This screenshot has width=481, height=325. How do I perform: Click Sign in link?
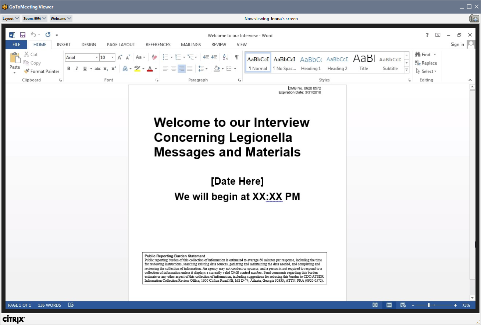click(x=457, y=44)
